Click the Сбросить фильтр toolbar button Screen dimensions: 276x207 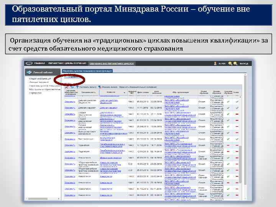[x=108, y=87]
